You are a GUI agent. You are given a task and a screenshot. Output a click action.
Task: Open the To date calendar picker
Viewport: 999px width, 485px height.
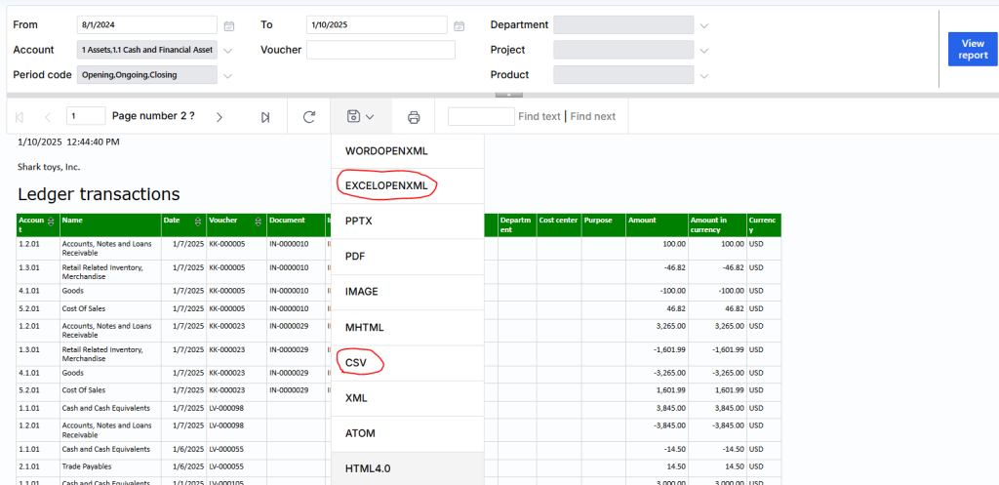[x=460, y=25]
